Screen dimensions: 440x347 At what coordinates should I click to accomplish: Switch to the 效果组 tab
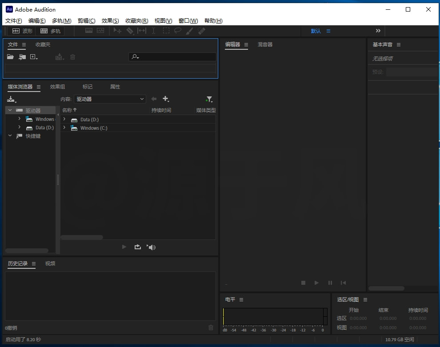pyautogui.click(x=57, y=87)
